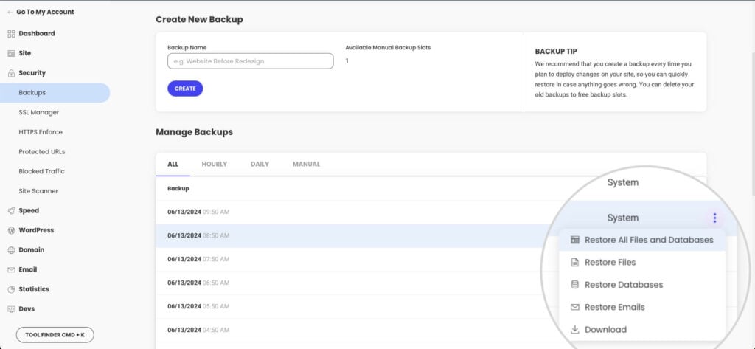
Task: Choose Restore All Files and Databases
Action: (x=642, y=240)
